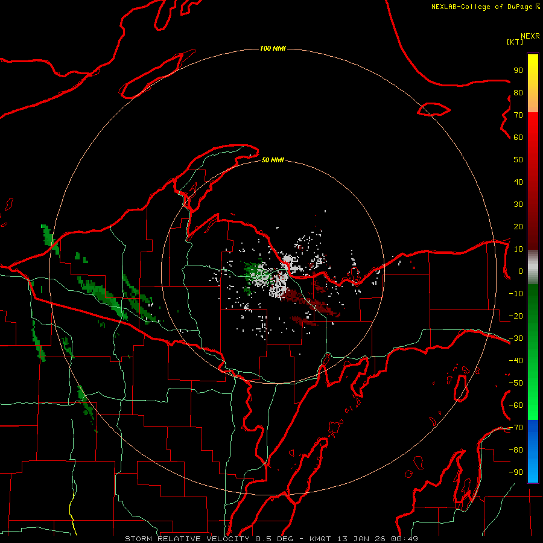Click the -90 scale value
Screen dimensions: 543x543
pos(516,472)
